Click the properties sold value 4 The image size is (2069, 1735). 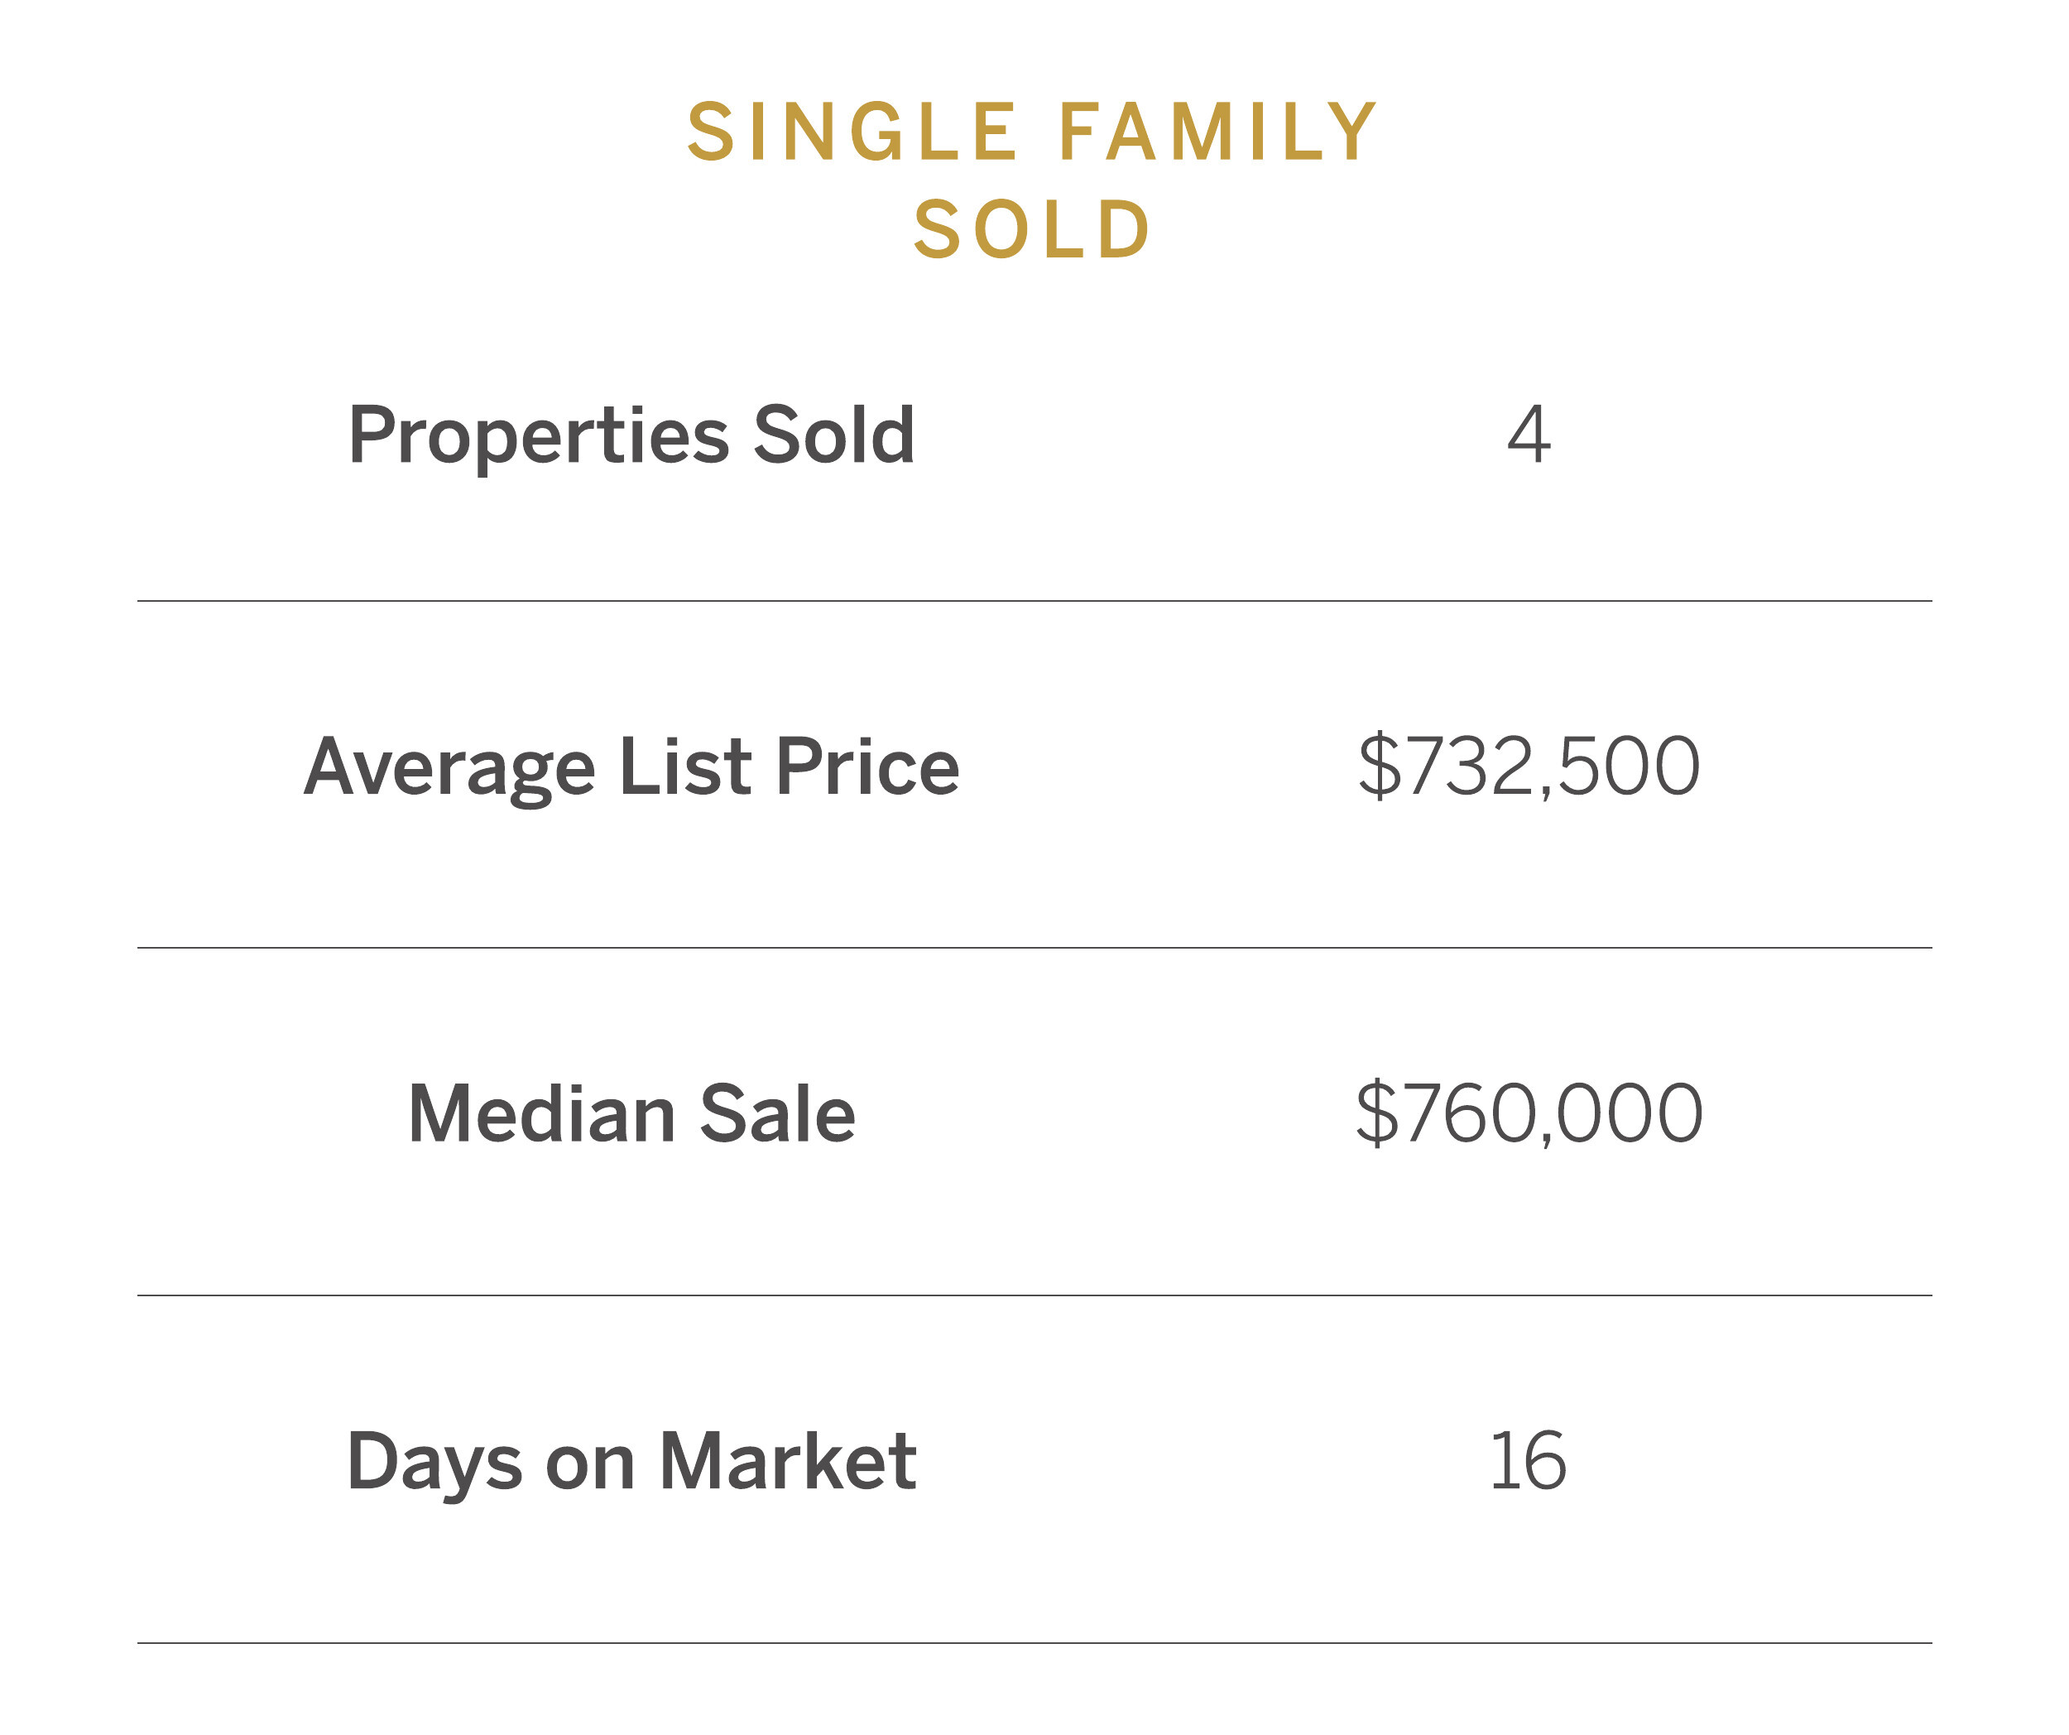click(1528, 434)
